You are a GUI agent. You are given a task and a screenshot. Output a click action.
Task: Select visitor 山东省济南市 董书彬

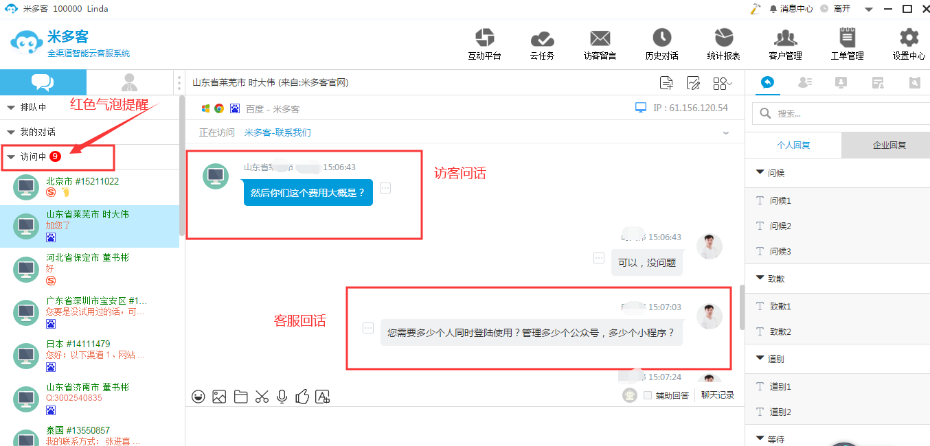coord(89,397)
